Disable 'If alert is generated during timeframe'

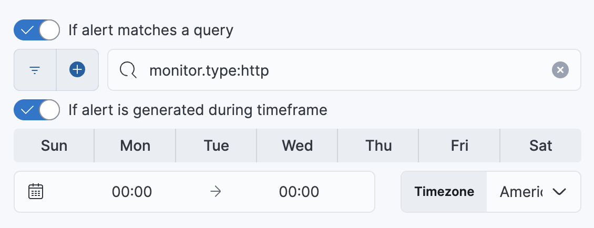click(x=37, y=110)
